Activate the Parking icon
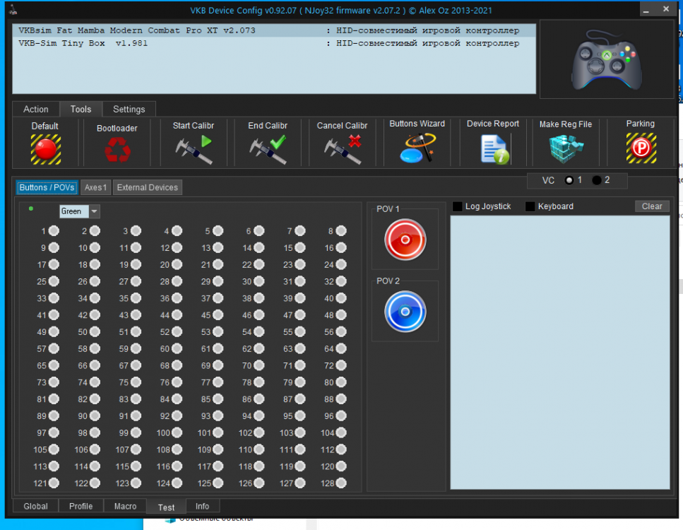Image resolution: width=683 pixels, height=530 pixels. [x=641, y=148]
